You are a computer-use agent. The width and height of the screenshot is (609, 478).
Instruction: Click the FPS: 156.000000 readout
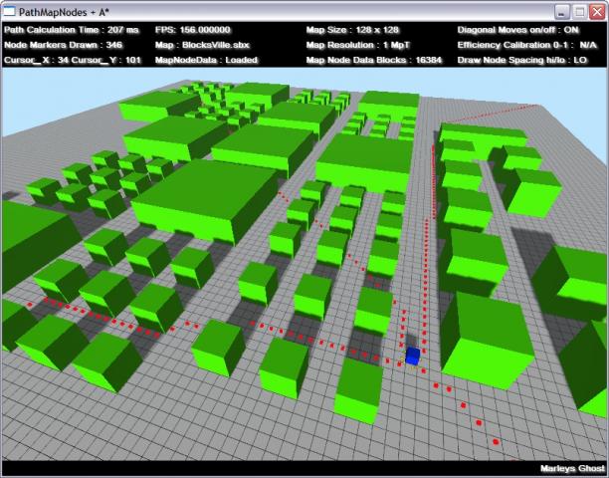(193, 30)
